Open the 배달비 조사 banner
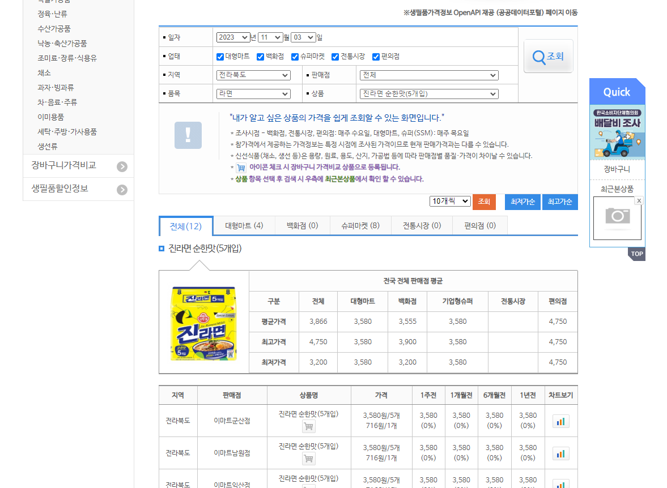This screenshot has height=488, width=667. [x=617, y=132]
